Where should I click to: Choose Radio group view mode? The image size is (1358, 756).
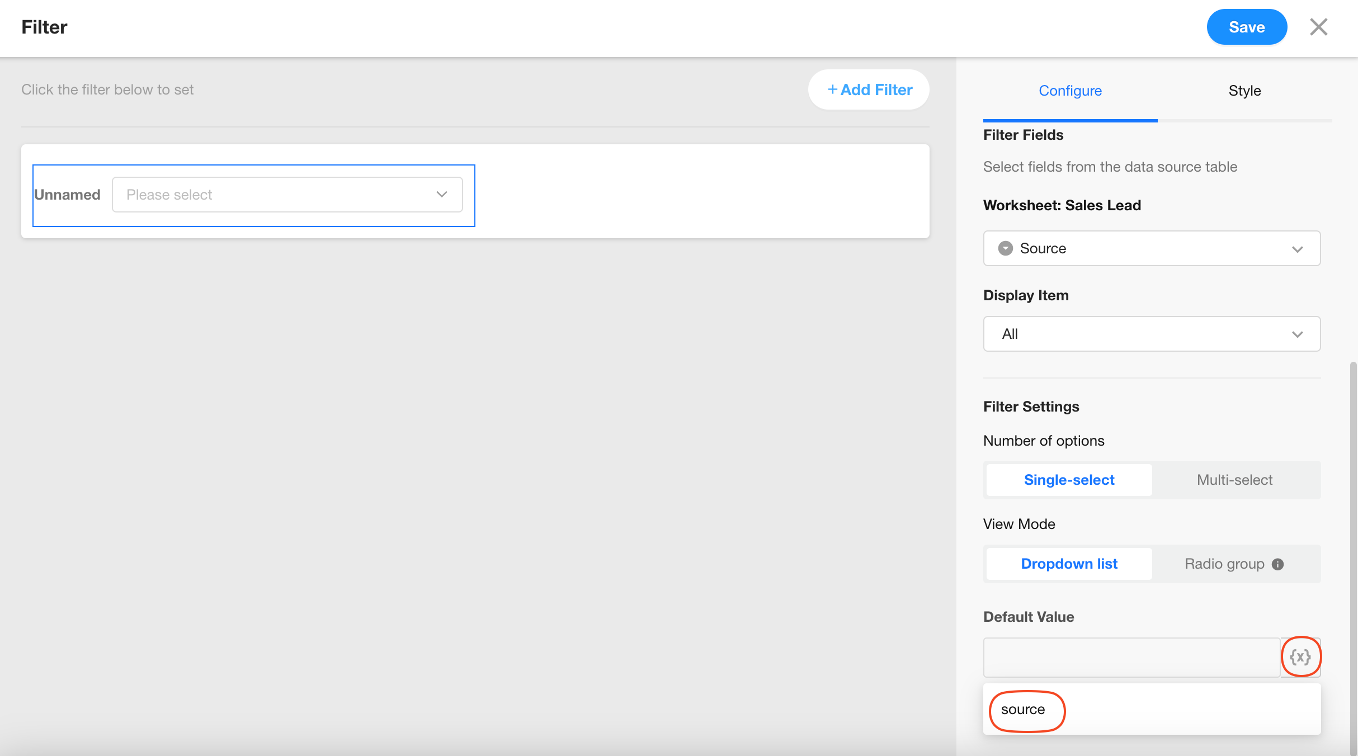pos(1224,564)
